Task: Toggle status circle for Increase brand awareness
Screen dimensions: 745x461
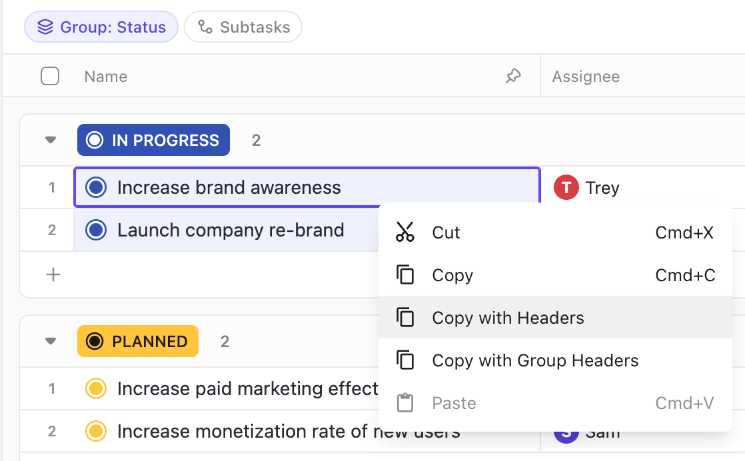Action: pos(97,188)
